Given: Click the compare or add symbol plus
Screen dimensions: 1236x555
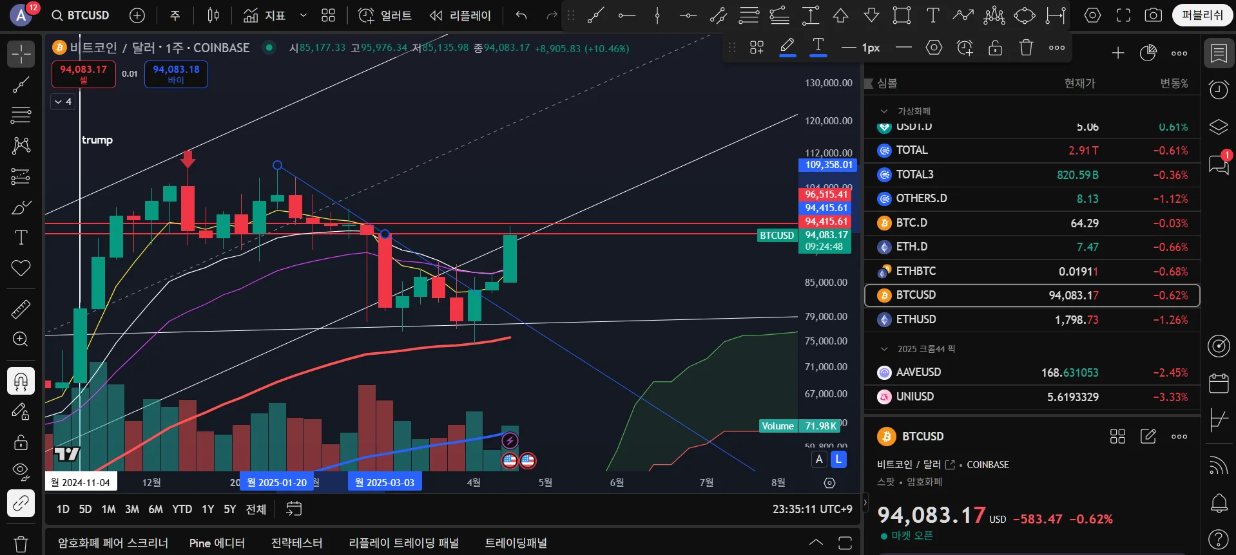Looking at the screenshot, I should 137,15.
